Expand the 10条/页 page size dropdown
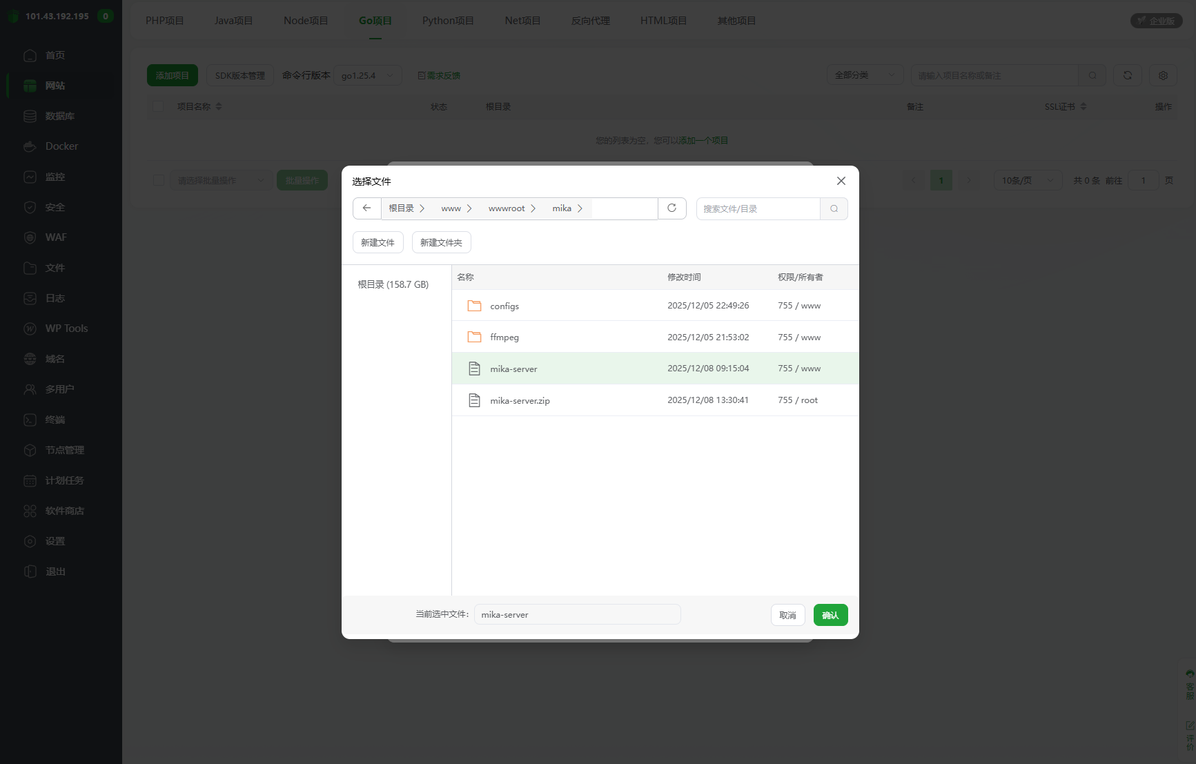 point(1027,180)
